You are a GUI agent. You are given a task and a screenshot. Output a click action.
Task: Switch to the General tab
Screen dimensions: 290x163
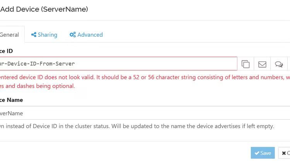tap(10, 35)
